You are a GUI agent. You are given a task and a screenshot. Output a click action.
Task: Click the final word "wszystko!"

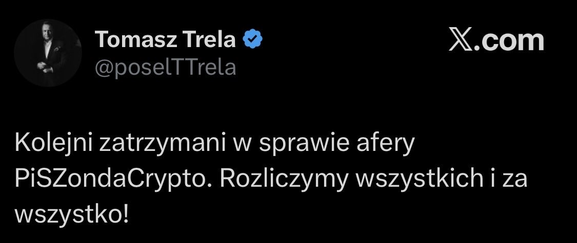[72, 214]
